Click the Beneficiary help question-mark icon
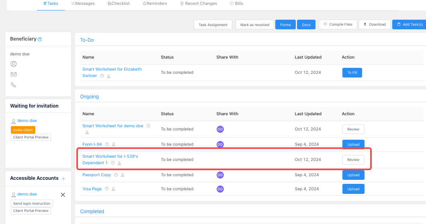This screenshot has width=426, height=224. pos(40,39)
